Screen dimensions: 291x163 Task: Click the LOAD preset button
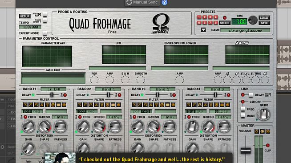coord(264,18)
